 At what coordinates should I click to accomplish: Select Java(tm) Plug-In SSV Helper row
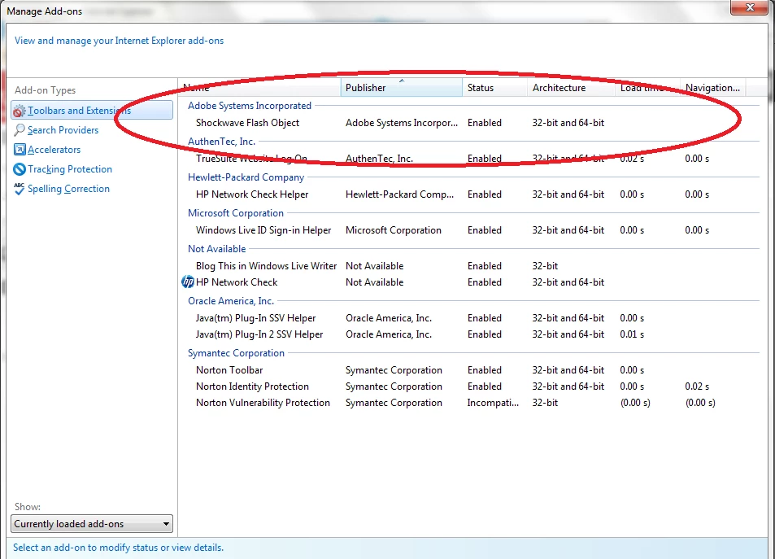pyautogui.click(x=469, y=318)
